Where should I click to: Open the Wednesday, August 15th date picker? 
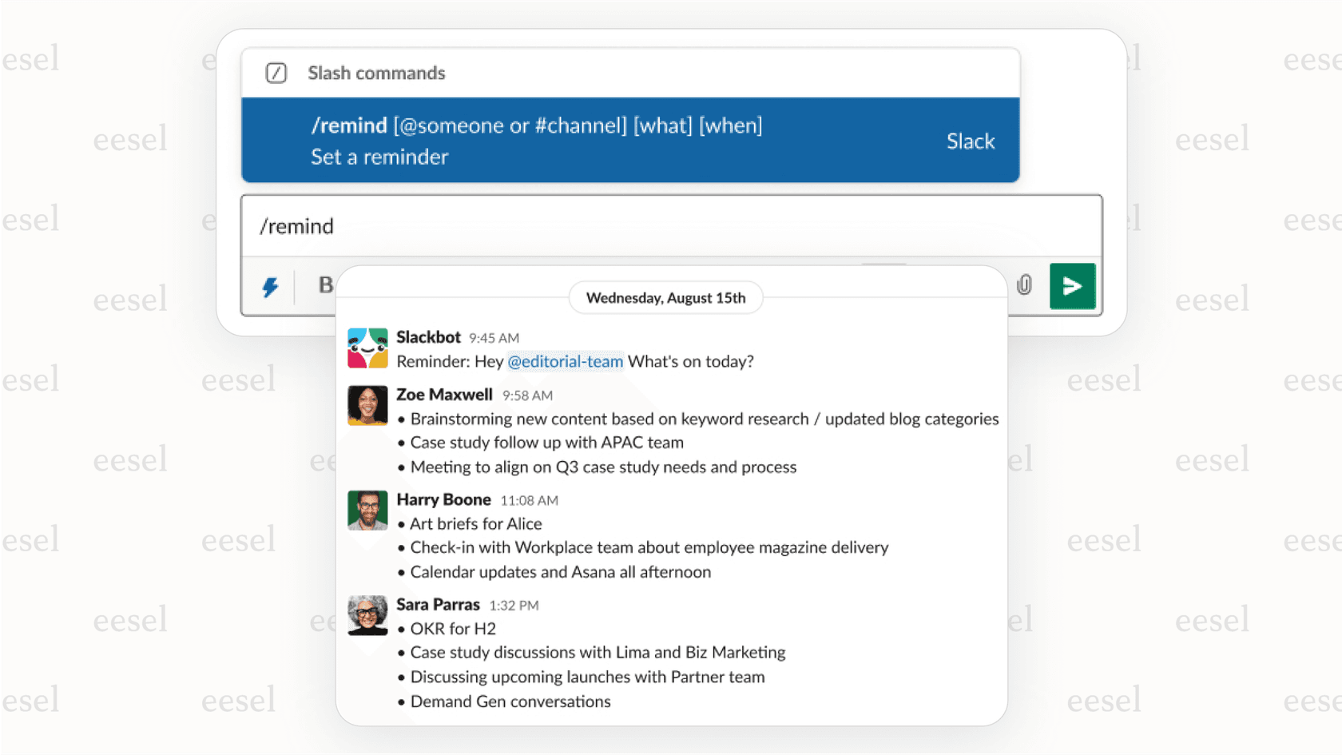click(x=665, y=297)
